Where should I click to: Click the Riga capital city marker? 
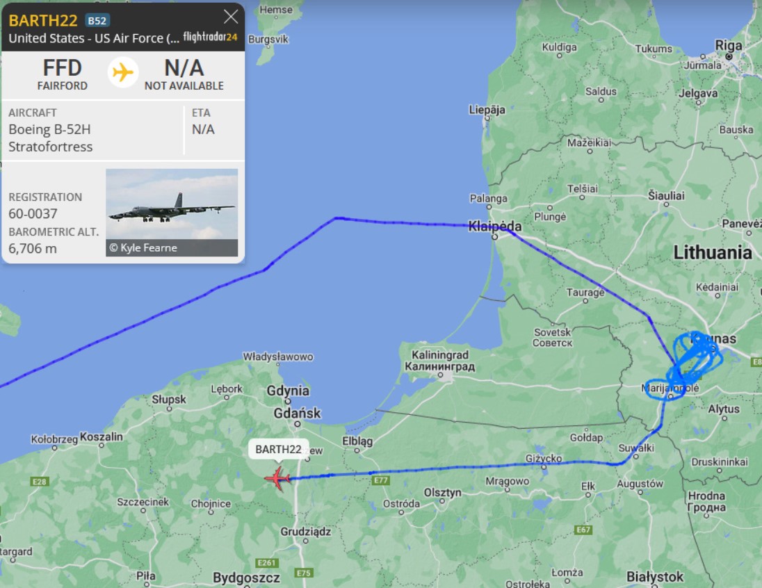[729, 56]
